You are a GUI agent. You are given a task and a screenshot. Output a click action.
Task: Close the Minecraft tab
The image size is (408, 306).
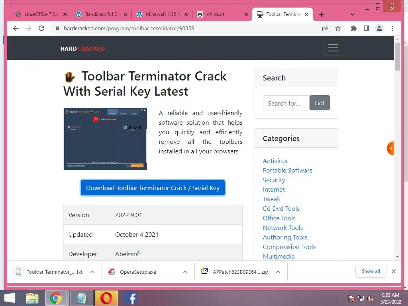186,15
